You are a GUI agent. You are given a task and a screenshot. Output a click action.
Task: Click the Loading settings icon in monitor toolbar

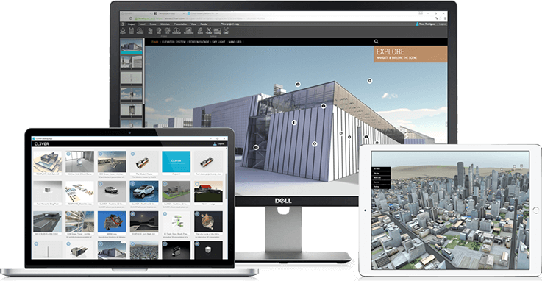coord(217,30)
